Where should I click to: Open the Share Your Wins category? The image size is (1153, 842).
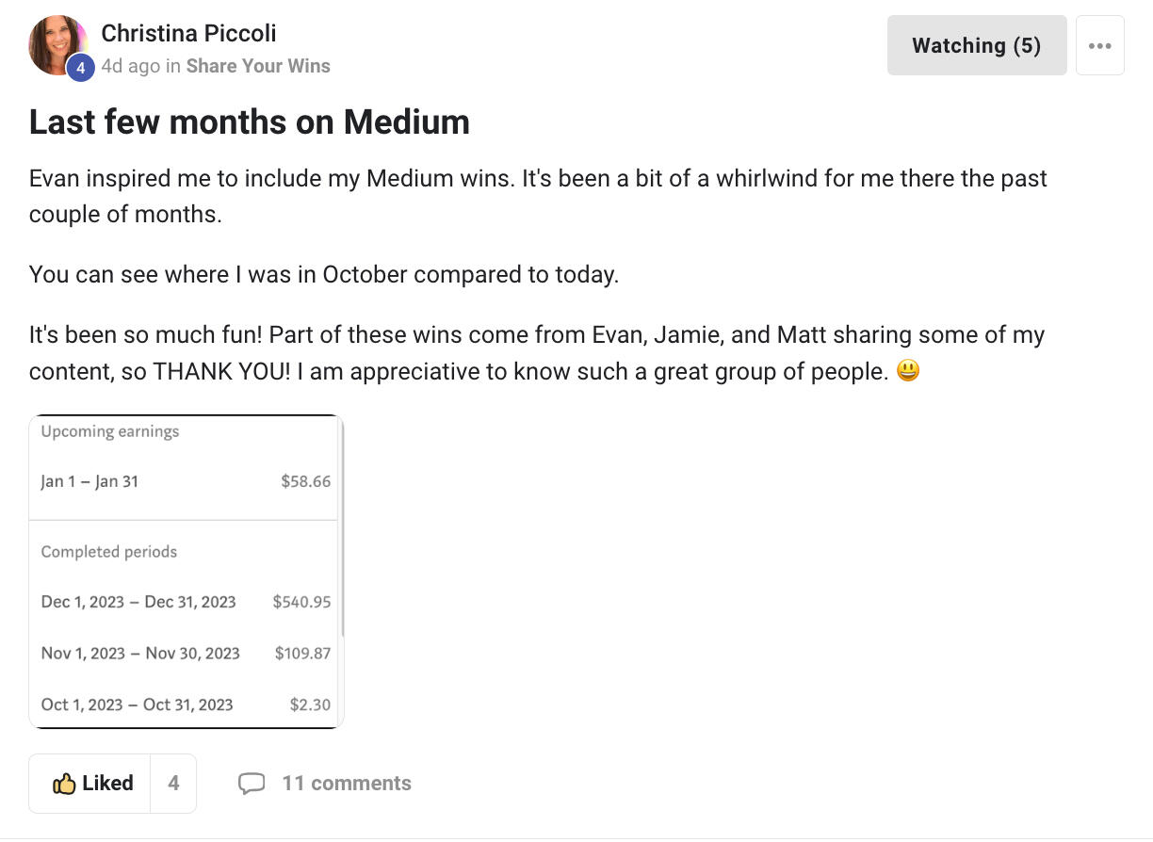pyautogui.click(x=258, y=66)
